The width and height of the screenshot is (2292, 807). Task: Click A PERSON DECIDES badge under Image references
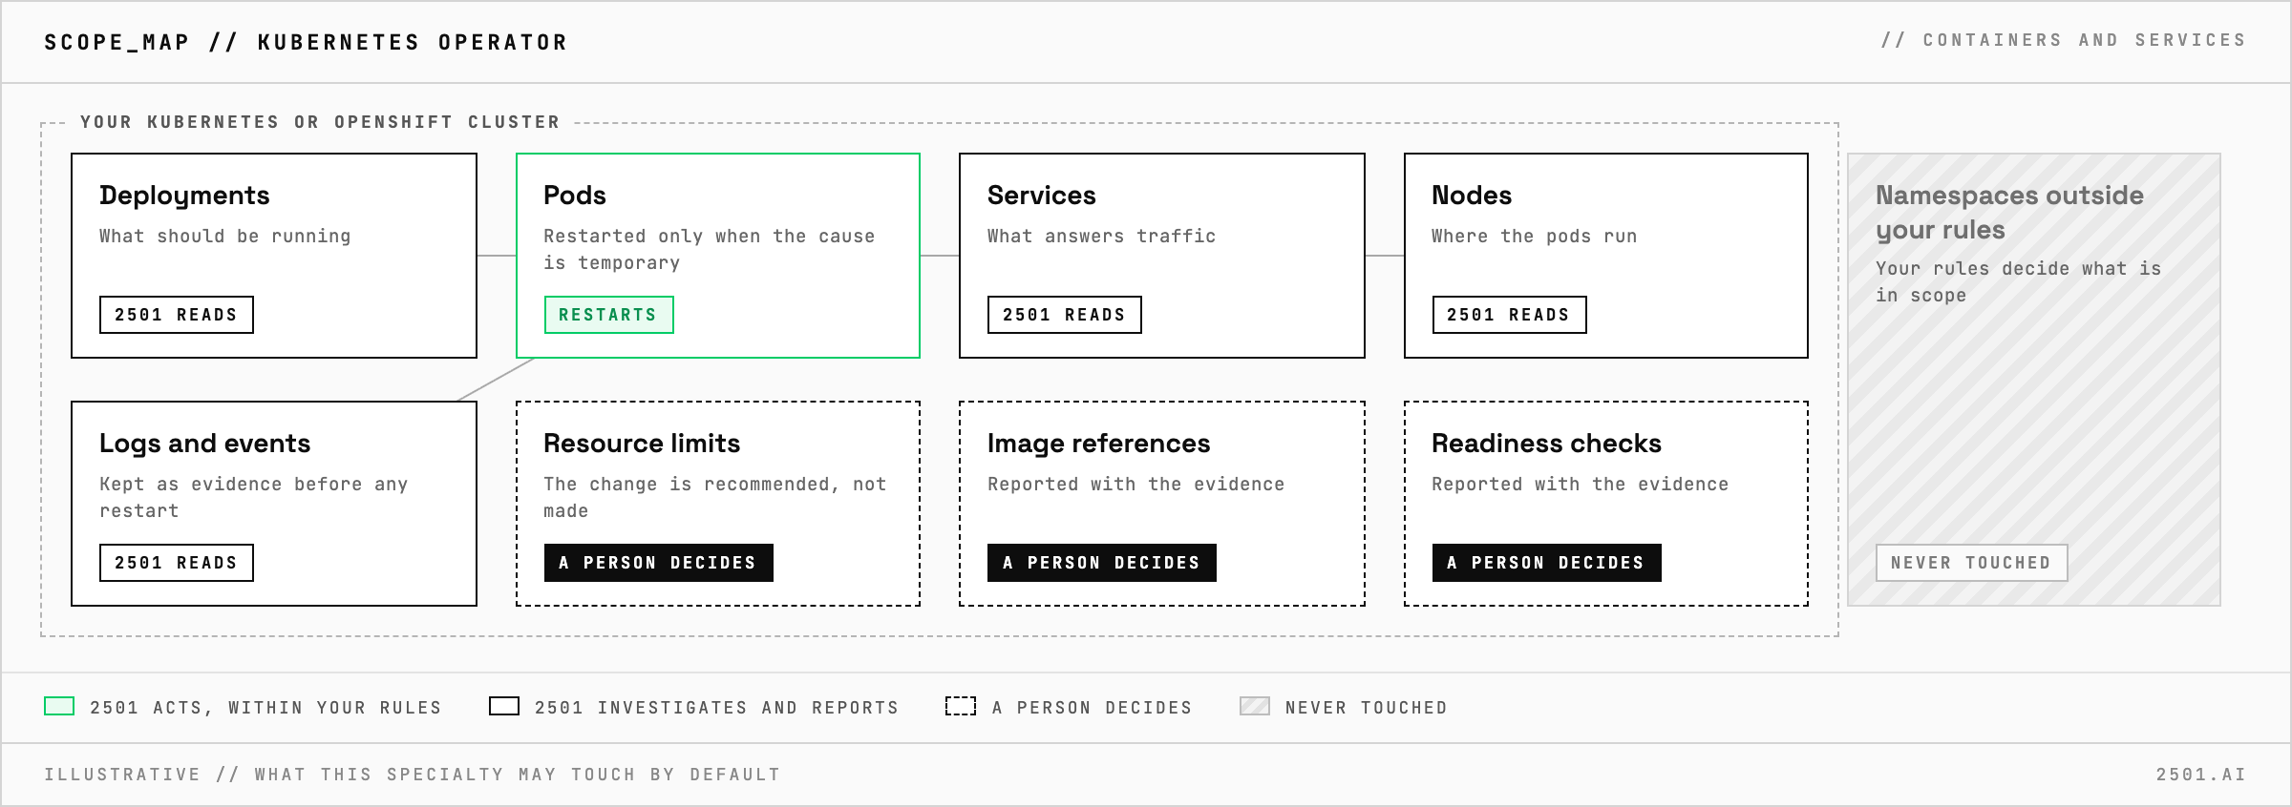[1102, 563]
